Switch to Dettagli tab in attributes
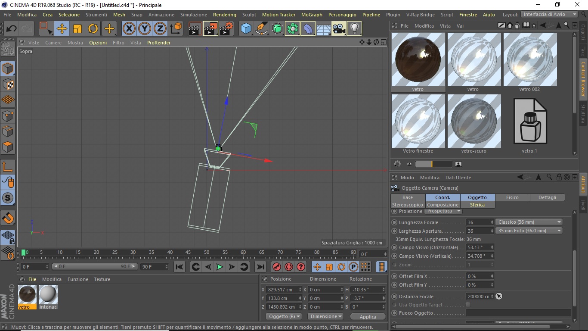588x331 pixels. pos(547,197)
